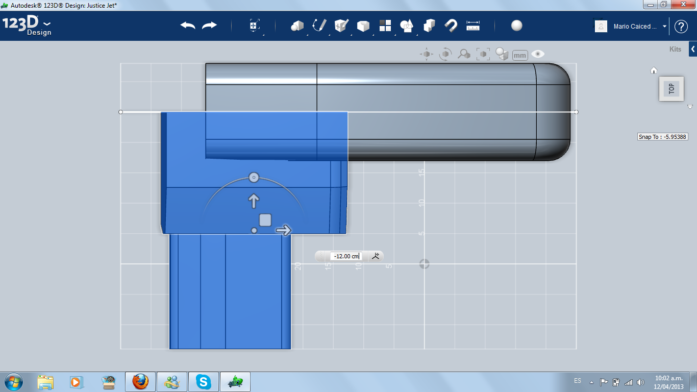Image resolution: width=697 pixels, height=392 pixels.
Task: Click the planar move square on the manipulator
Action: [265, 220]
